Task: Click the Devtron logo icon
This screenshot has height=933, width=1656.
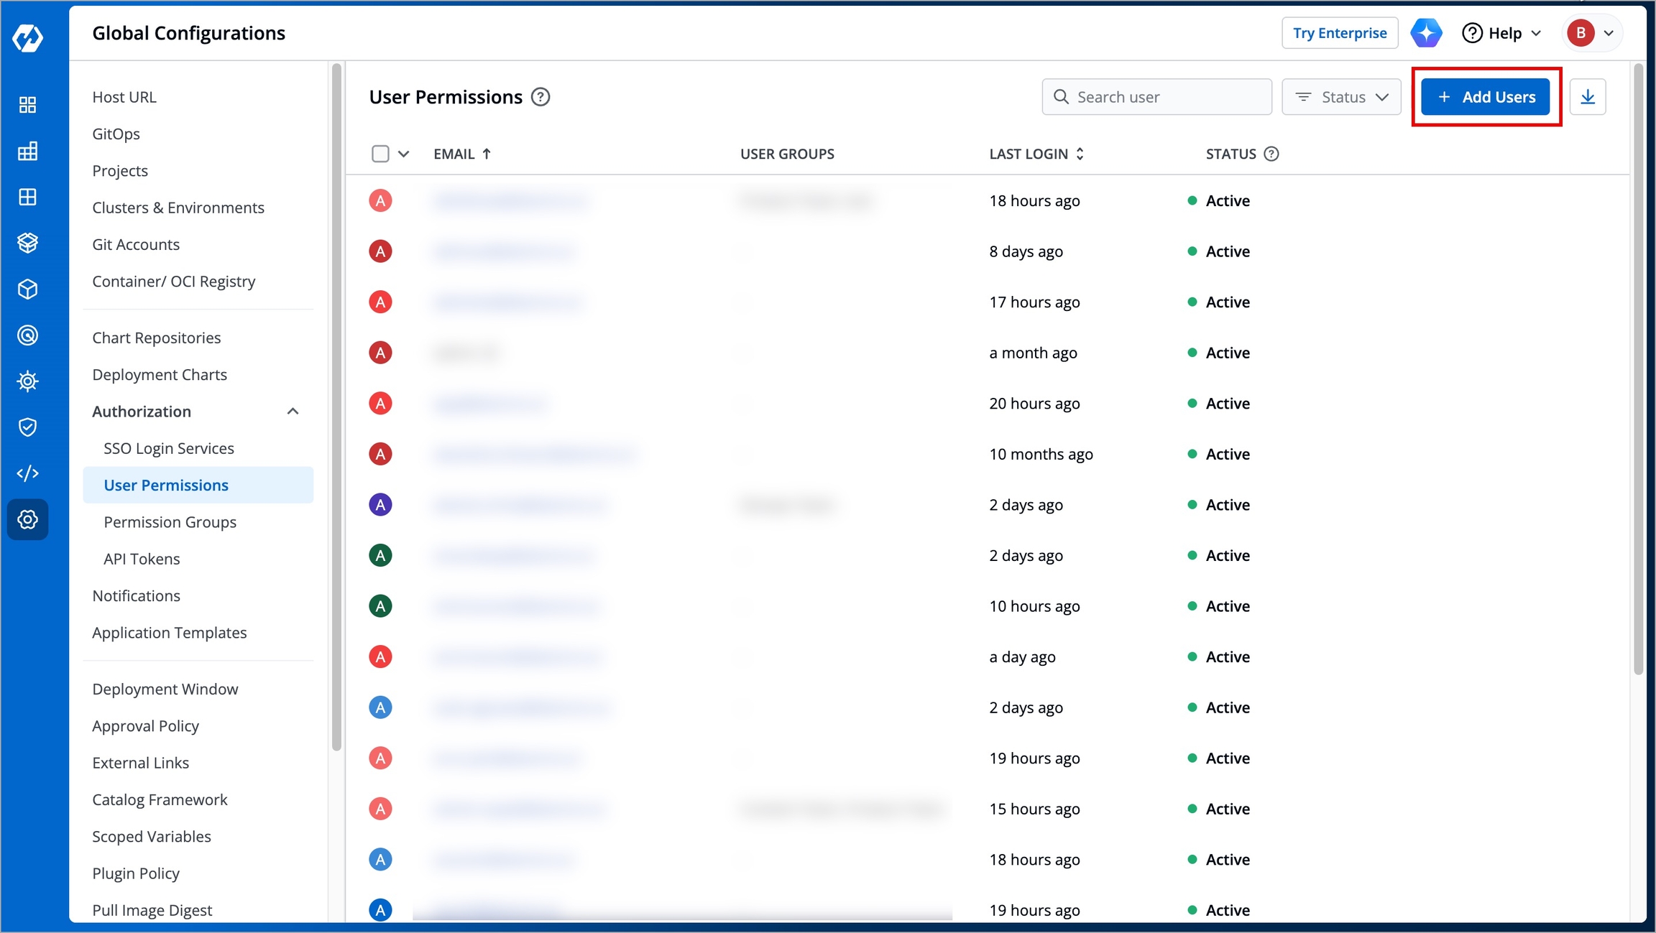Action: [x=27, y=37]
